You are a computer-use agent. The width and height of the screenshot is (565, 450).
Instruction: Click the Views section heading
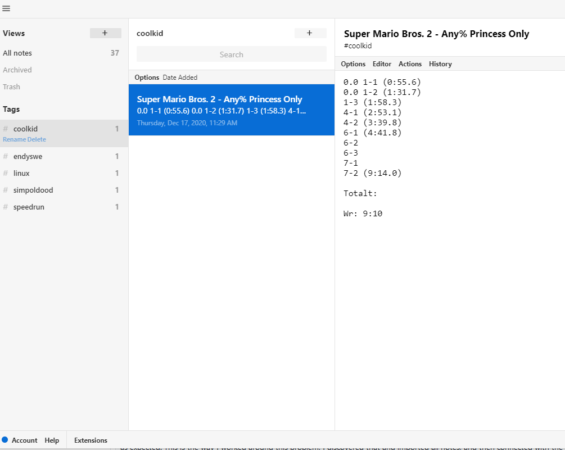[x=13, y=33]
